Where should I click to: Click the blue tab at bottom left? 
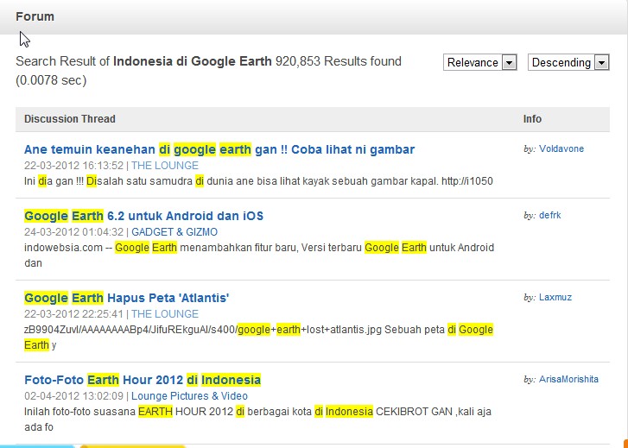coord(36,445)
